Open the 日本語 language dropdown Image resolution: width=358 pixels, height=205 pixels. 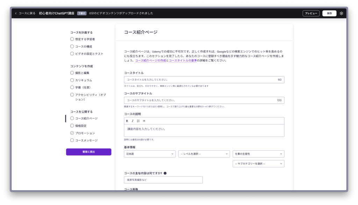click(150, 154)
